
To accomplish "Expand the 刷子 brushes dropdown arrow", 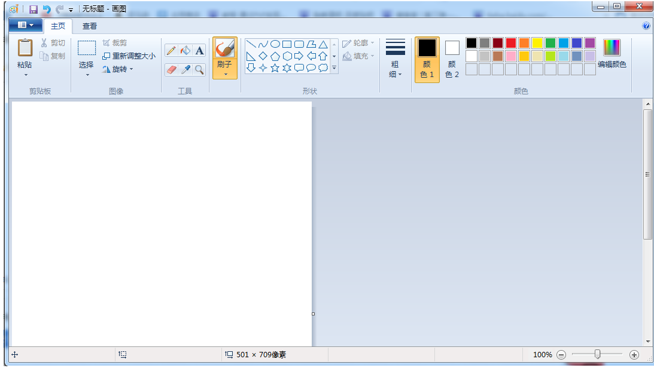I will tap(225, 74).
